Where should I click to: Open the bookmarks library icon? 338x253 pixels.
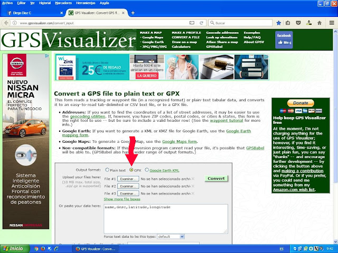[x=288, y=23]
